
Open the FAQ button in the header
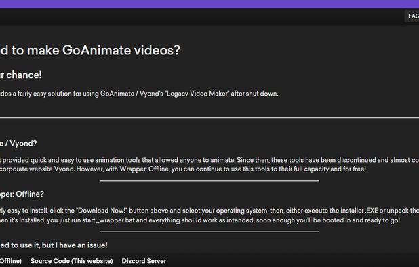[x=412, y=16]
